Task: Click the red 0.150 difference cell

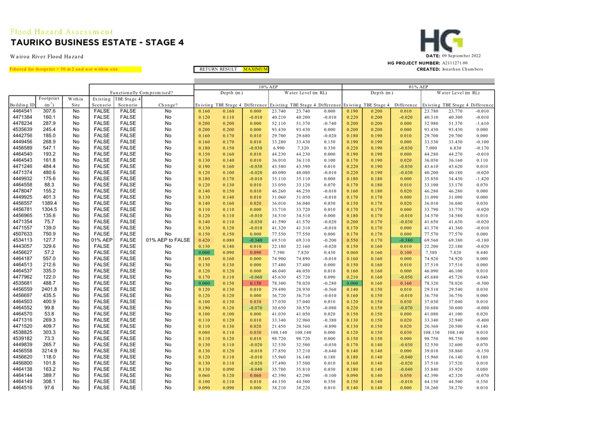Action: pos(255,283)
